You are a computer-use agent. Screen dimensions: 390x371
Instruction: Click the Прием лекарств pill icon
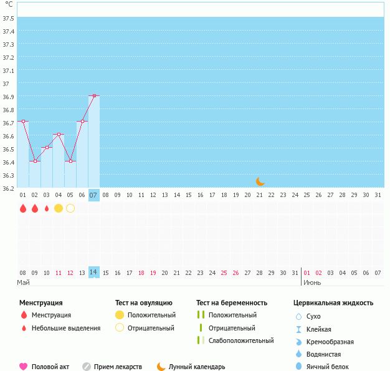(x=87, y=367)
